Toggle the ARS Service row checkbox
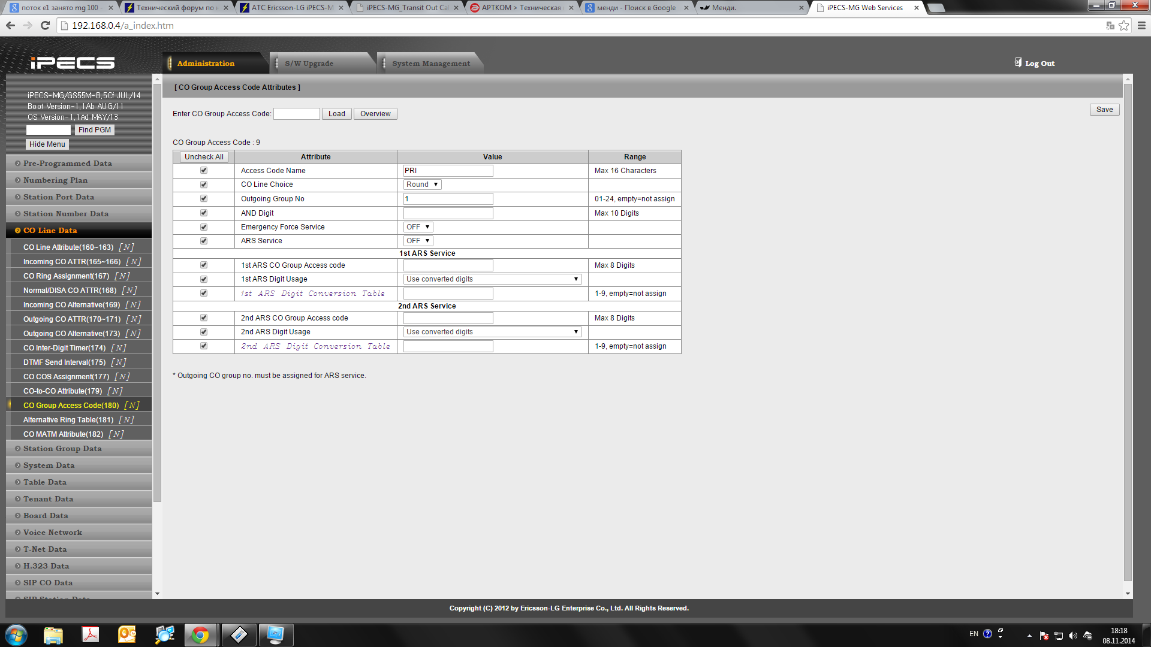Image resolution: width=1151 pixels, height=647 pixels. (204, 241)
